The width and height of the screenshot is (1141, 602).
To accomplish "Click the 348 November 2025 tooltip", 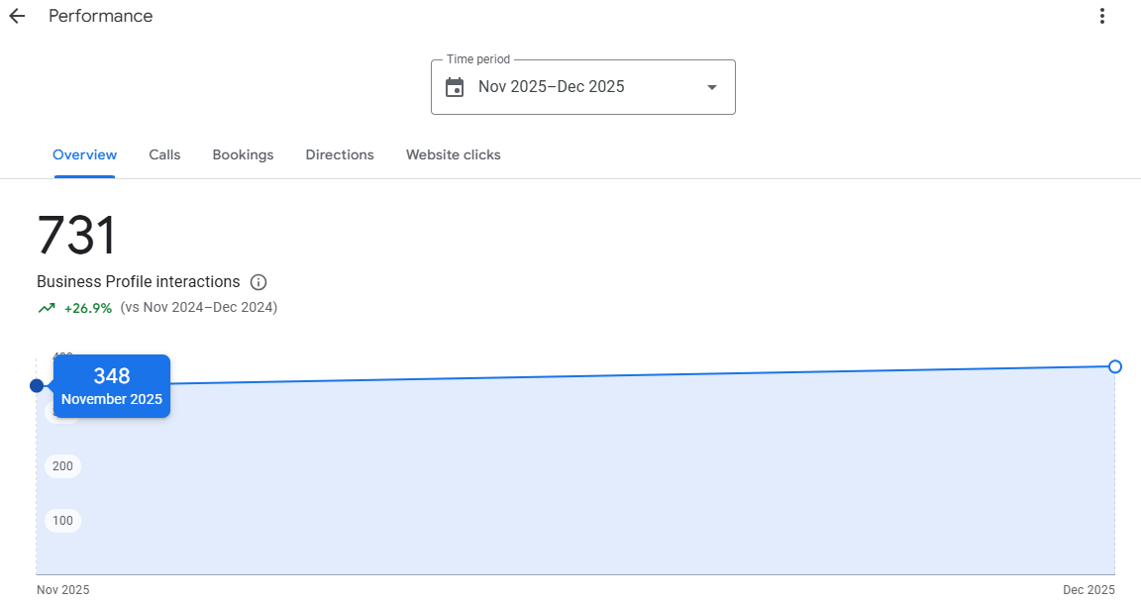I will (x=112, y=386).
